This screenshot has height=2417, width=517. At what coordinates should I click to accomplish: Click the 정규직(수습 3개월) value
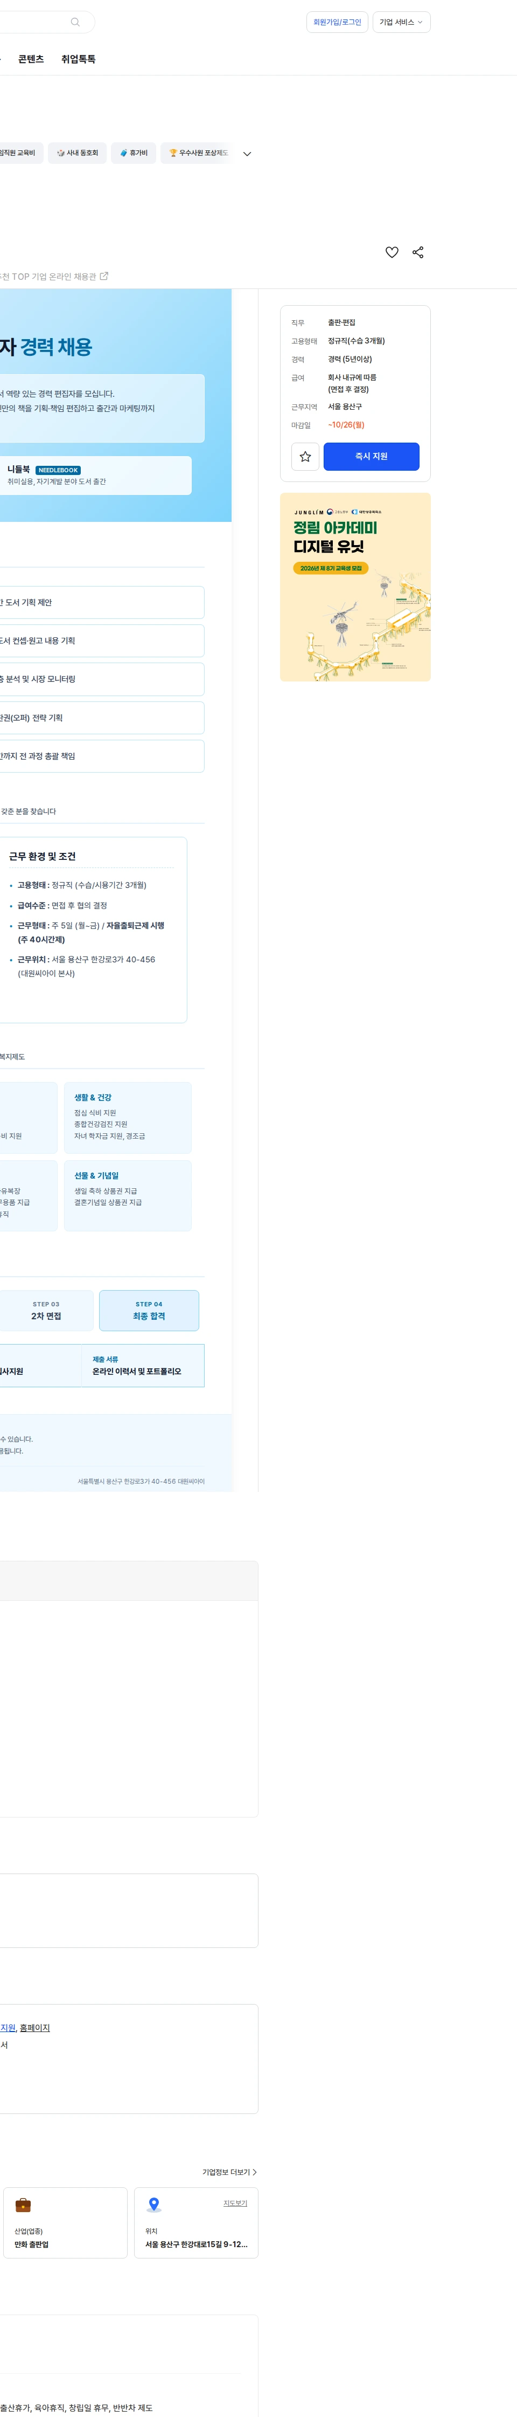pyautogui.click(x=356, y=341)
